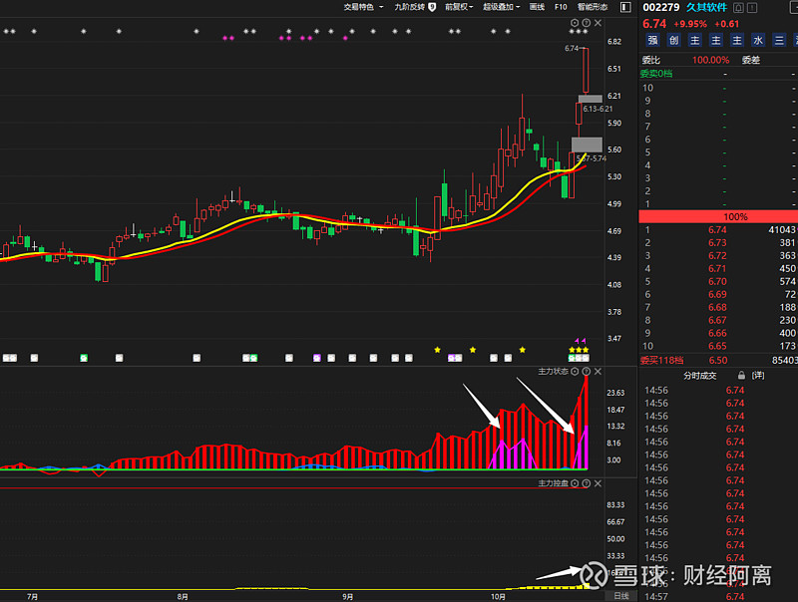Click the 创 tag icon under price

pos(673,41)
